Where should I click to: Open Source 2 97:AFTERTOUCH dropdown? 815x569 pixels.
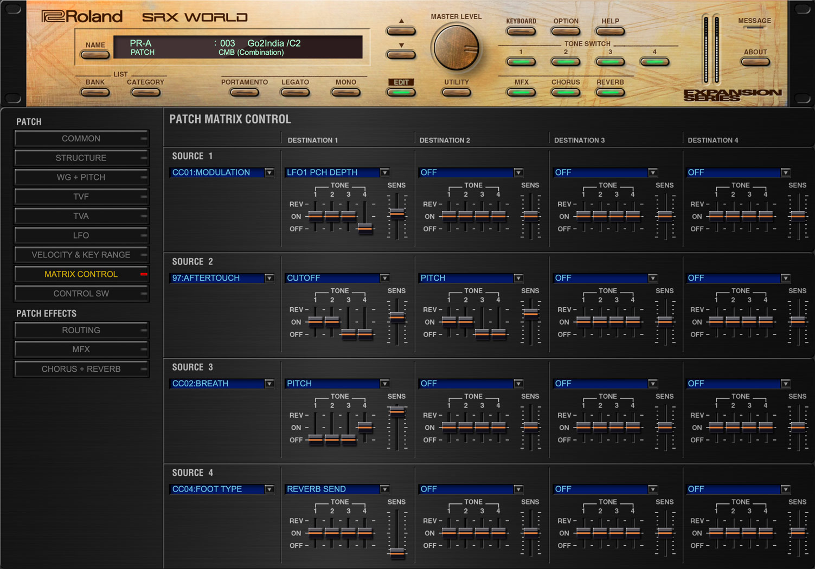coord(222,278)
